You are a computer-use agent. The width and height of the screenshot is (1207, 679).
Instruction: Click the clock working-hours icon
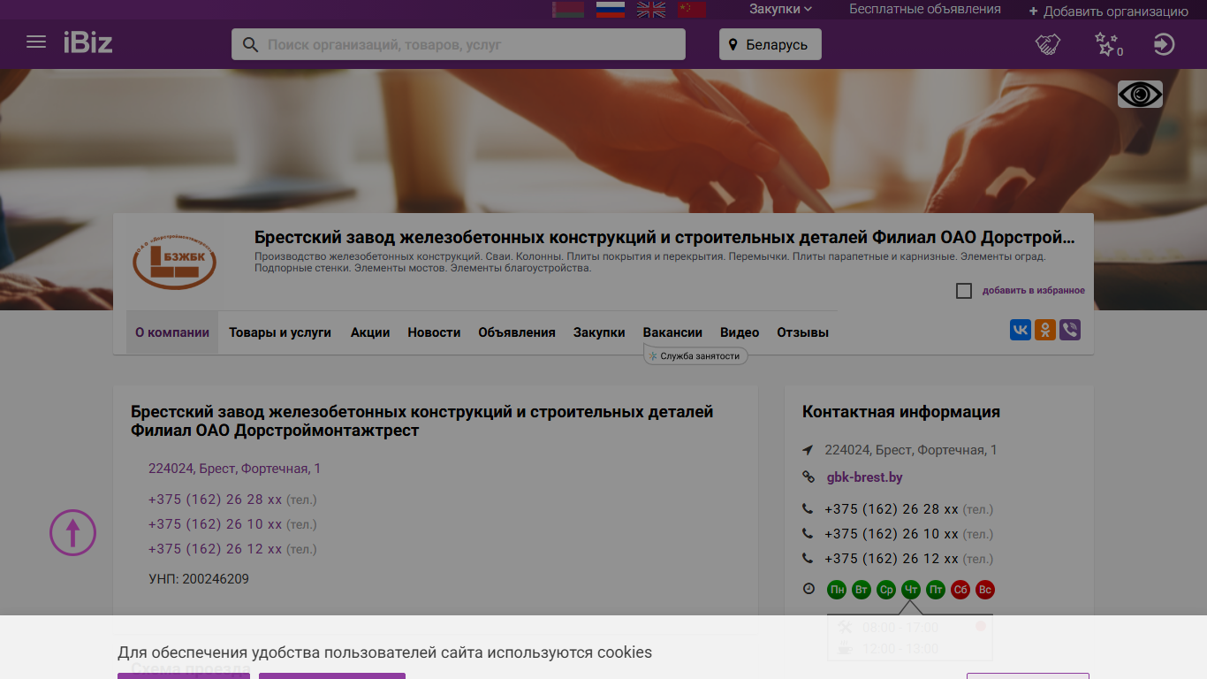coord(808,589)
